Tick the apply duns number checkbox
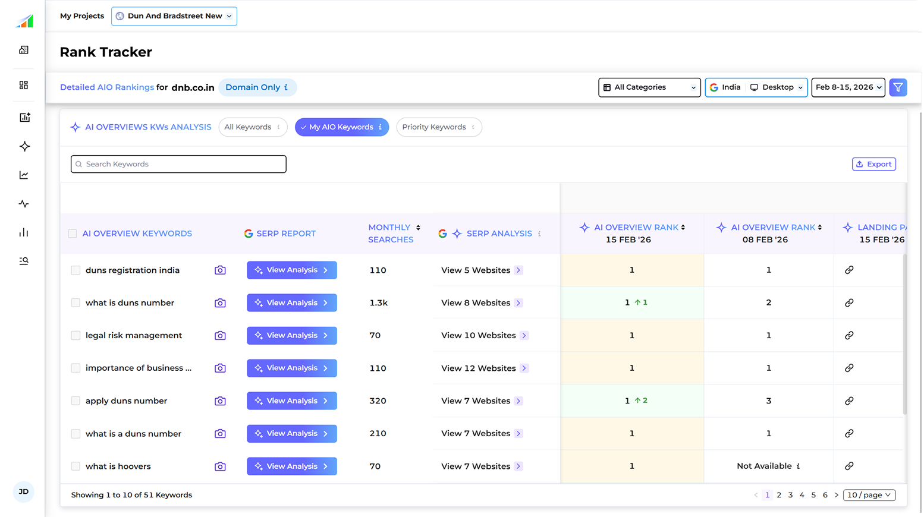 76,401
